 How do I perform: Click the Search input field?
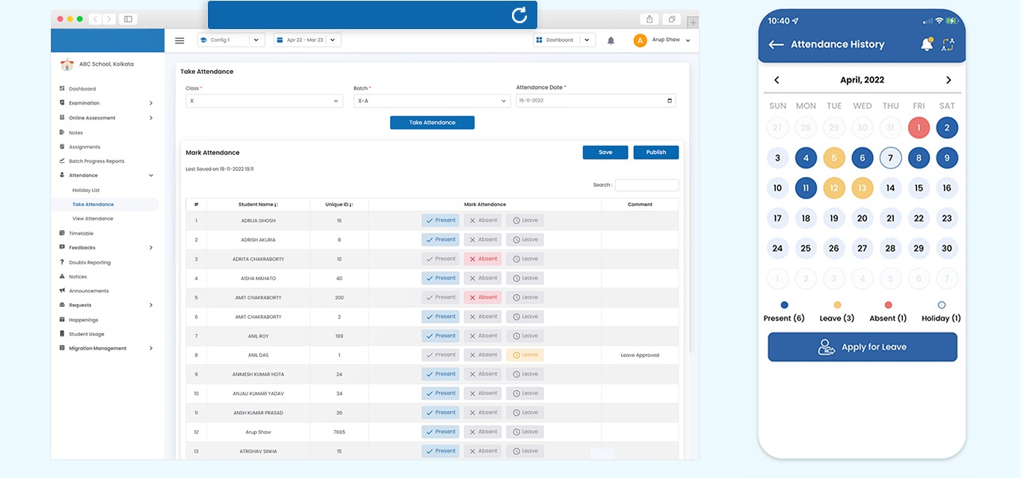coord(647,185)
